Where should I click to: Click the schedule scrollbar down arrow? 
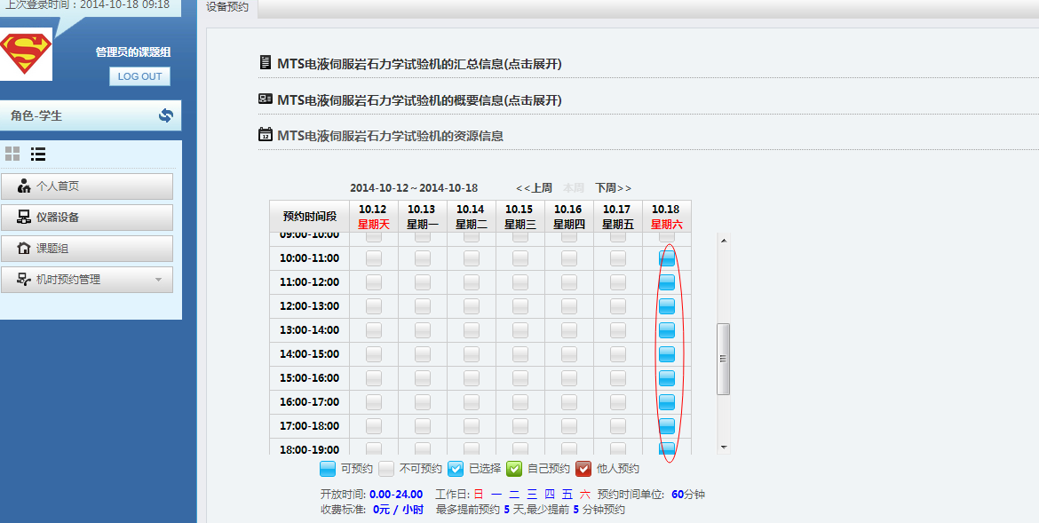coord(724,447)
